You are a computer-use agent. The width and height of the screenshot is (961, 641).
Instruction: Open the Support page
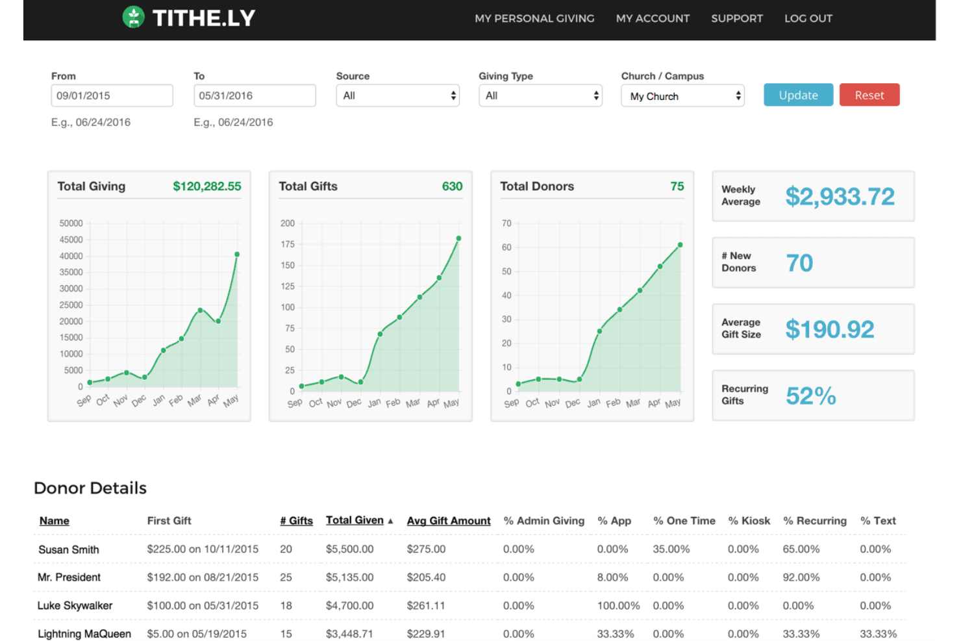(737, 19)
